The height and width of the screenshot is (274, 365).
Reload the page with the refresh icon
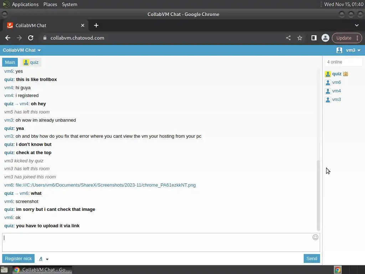click(x=31, y=38)
